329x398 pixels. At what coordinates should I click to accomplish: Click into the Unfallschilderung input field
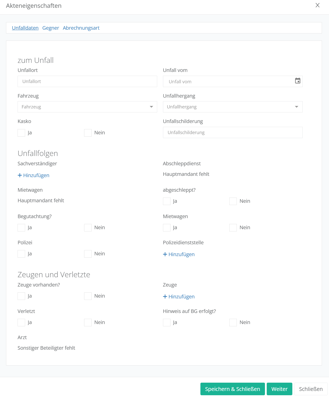(x=233, y=133)
